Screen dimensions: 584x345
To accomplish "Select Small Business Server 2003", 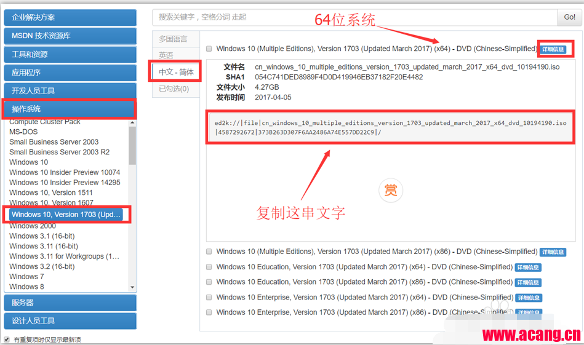I will tap(54, 142).
